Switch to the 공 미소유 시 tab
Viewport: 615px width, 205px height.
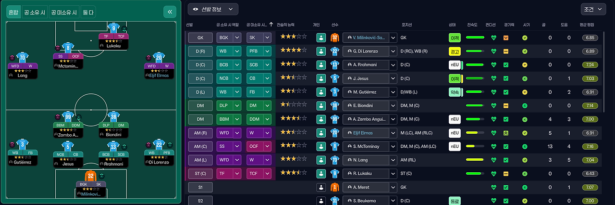click(x=64, y=13)
